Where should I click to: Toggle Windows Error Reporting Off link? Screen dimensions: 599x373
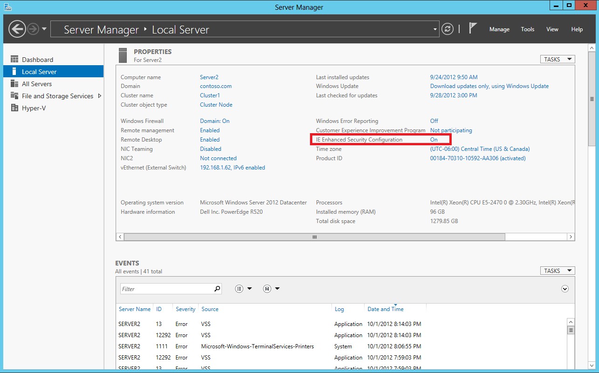click(434, 121)
